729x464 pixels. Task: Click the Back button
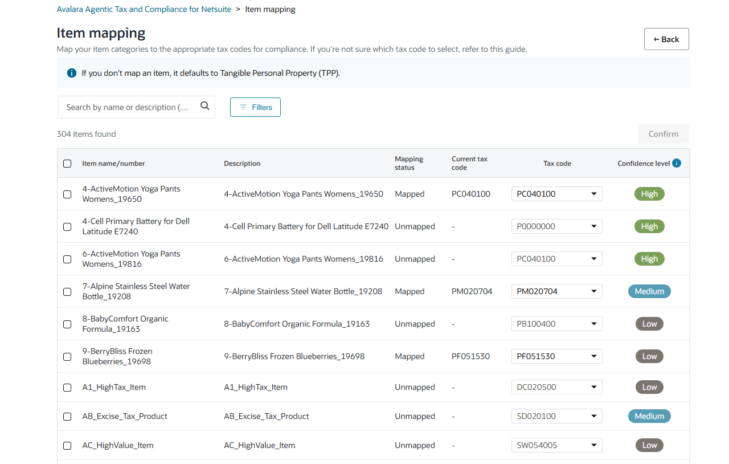pos(666,39)
